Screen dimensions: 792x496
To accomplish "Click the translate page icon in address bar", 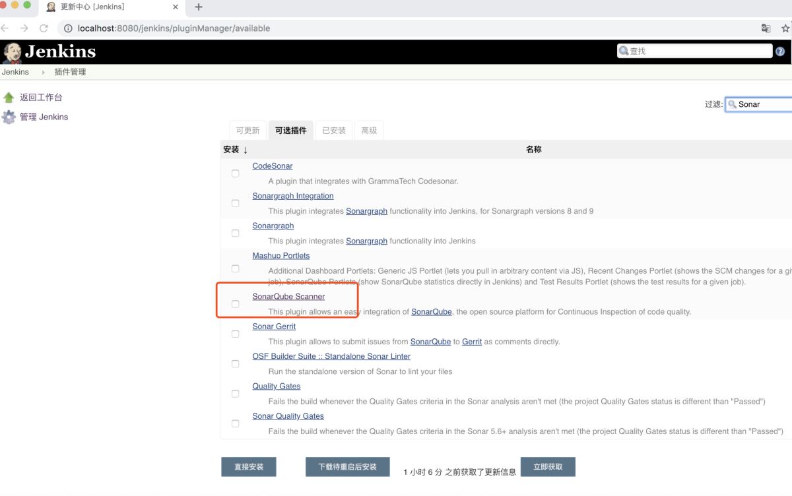I will point(766,28).
